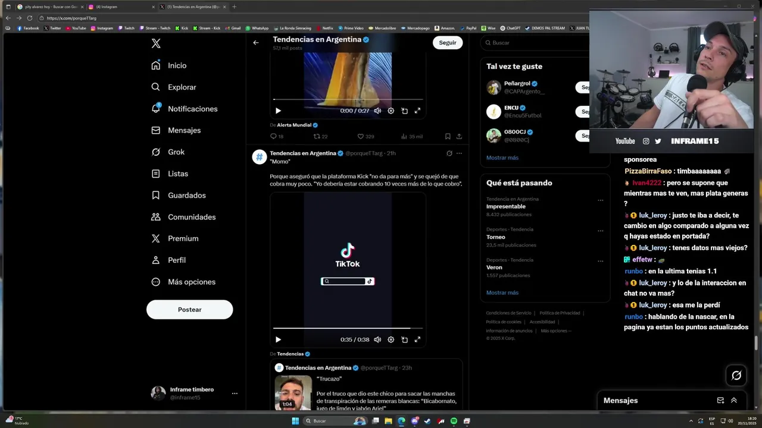Screen dimensions: 762x428
Task: Play the TikTok 0:38 video
Action: coord(278,339)
